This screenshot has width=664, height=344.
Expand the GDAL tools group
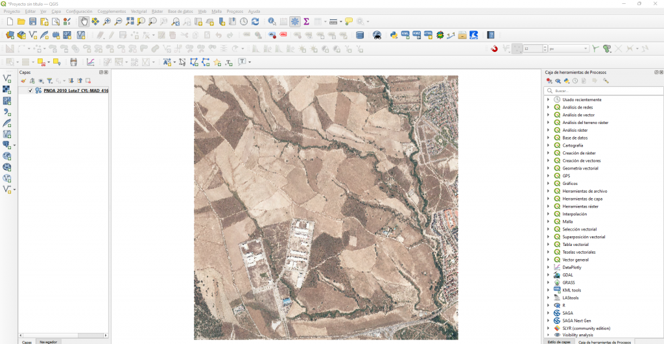[548, 275]
